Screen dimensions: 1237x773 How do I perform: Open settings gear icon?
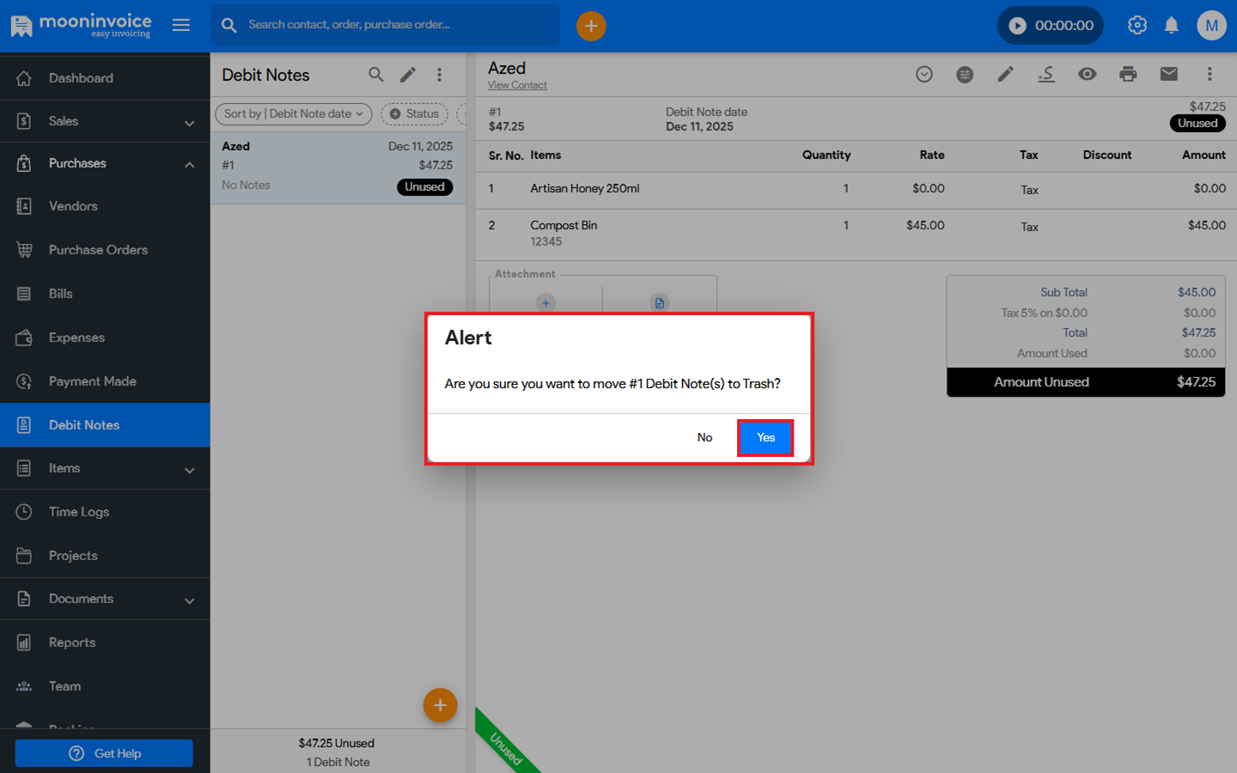point(1137,25)
